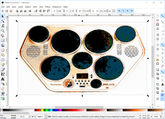
Task: Activate the Spiral tool
Action: 3,60
